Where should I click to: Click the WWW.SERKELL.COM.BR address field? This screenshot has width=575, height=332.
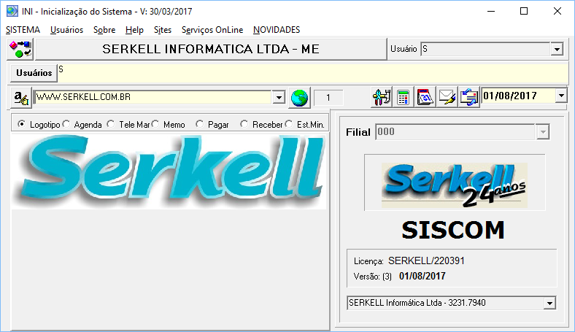point(153,97)
